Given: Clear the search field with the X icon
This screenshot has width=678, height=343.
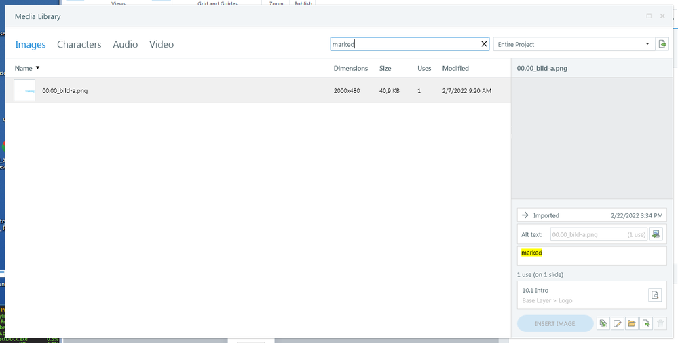Looking at the screenshot, I should tap(484, 44).
